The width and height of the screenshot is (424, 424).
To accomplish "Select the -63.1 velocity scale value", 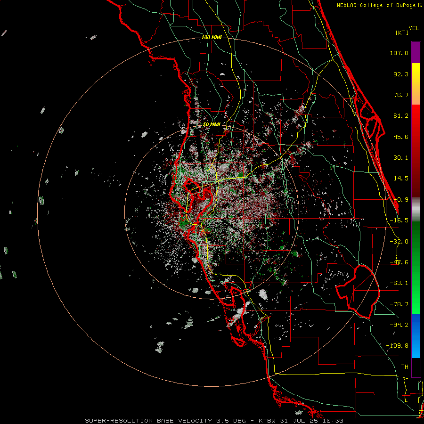I will click(x=399, y=283).
